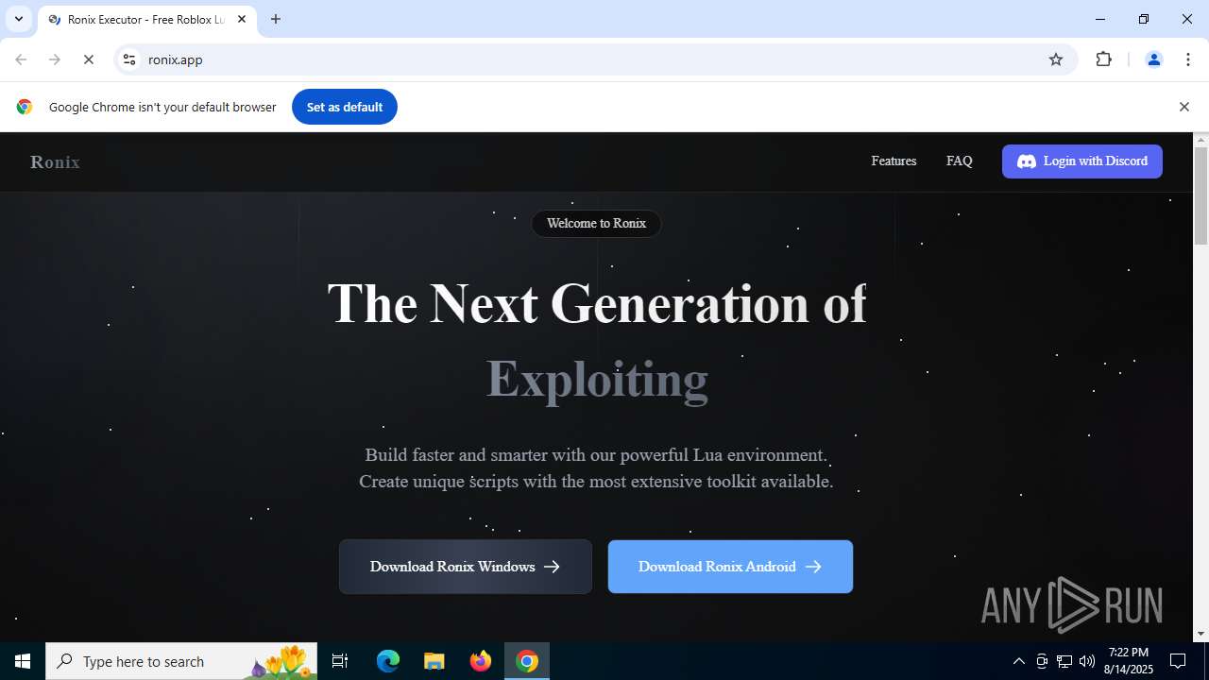Restore down the Chrome window
Image resolution: width=1209 pixels, height=680 pixels.
click(x=1144, y=19)
